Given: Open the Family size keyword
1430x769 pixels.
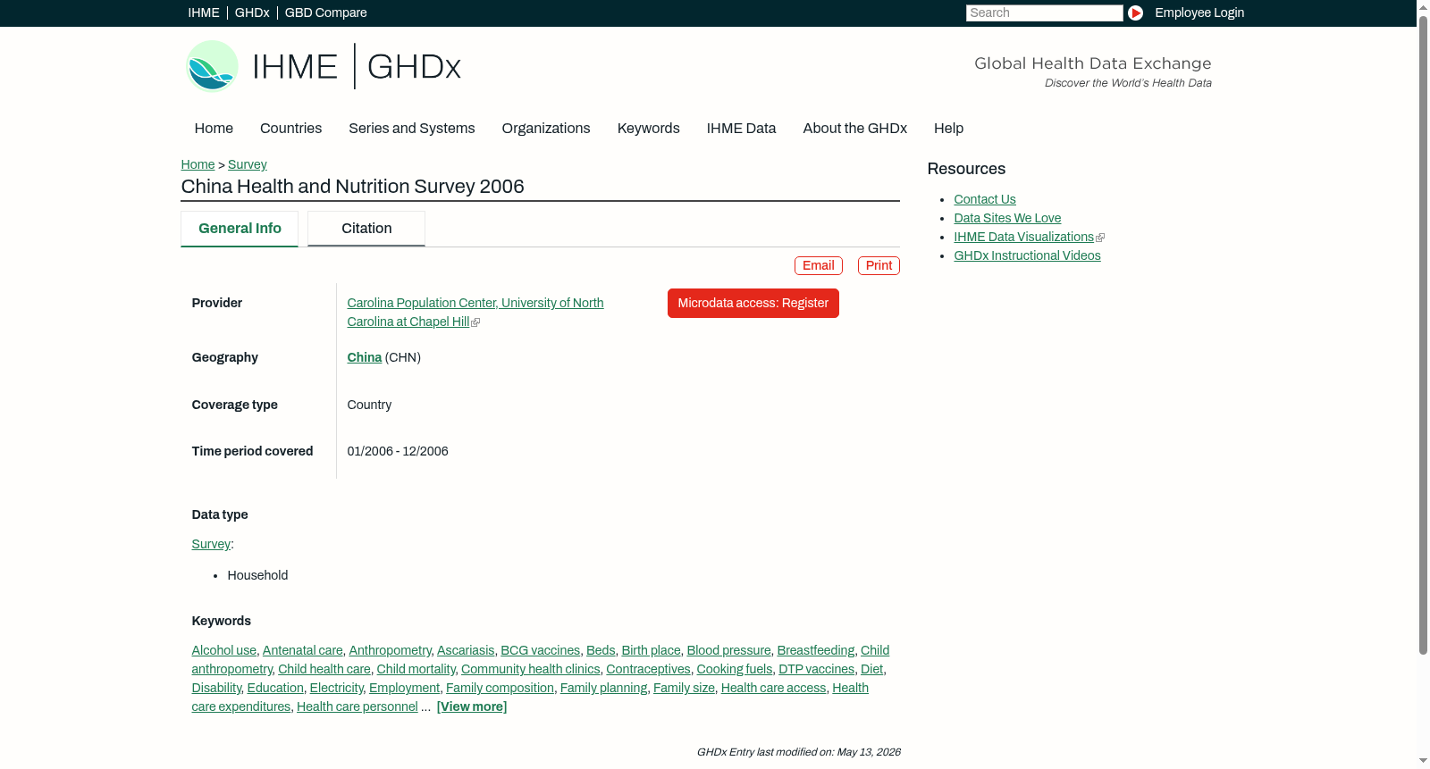Looking at the screenshot, I should 685,688.
